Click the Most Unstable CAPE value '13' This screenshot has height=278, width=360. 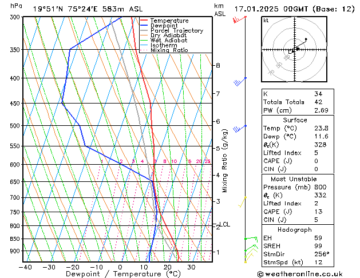(318, 212)
